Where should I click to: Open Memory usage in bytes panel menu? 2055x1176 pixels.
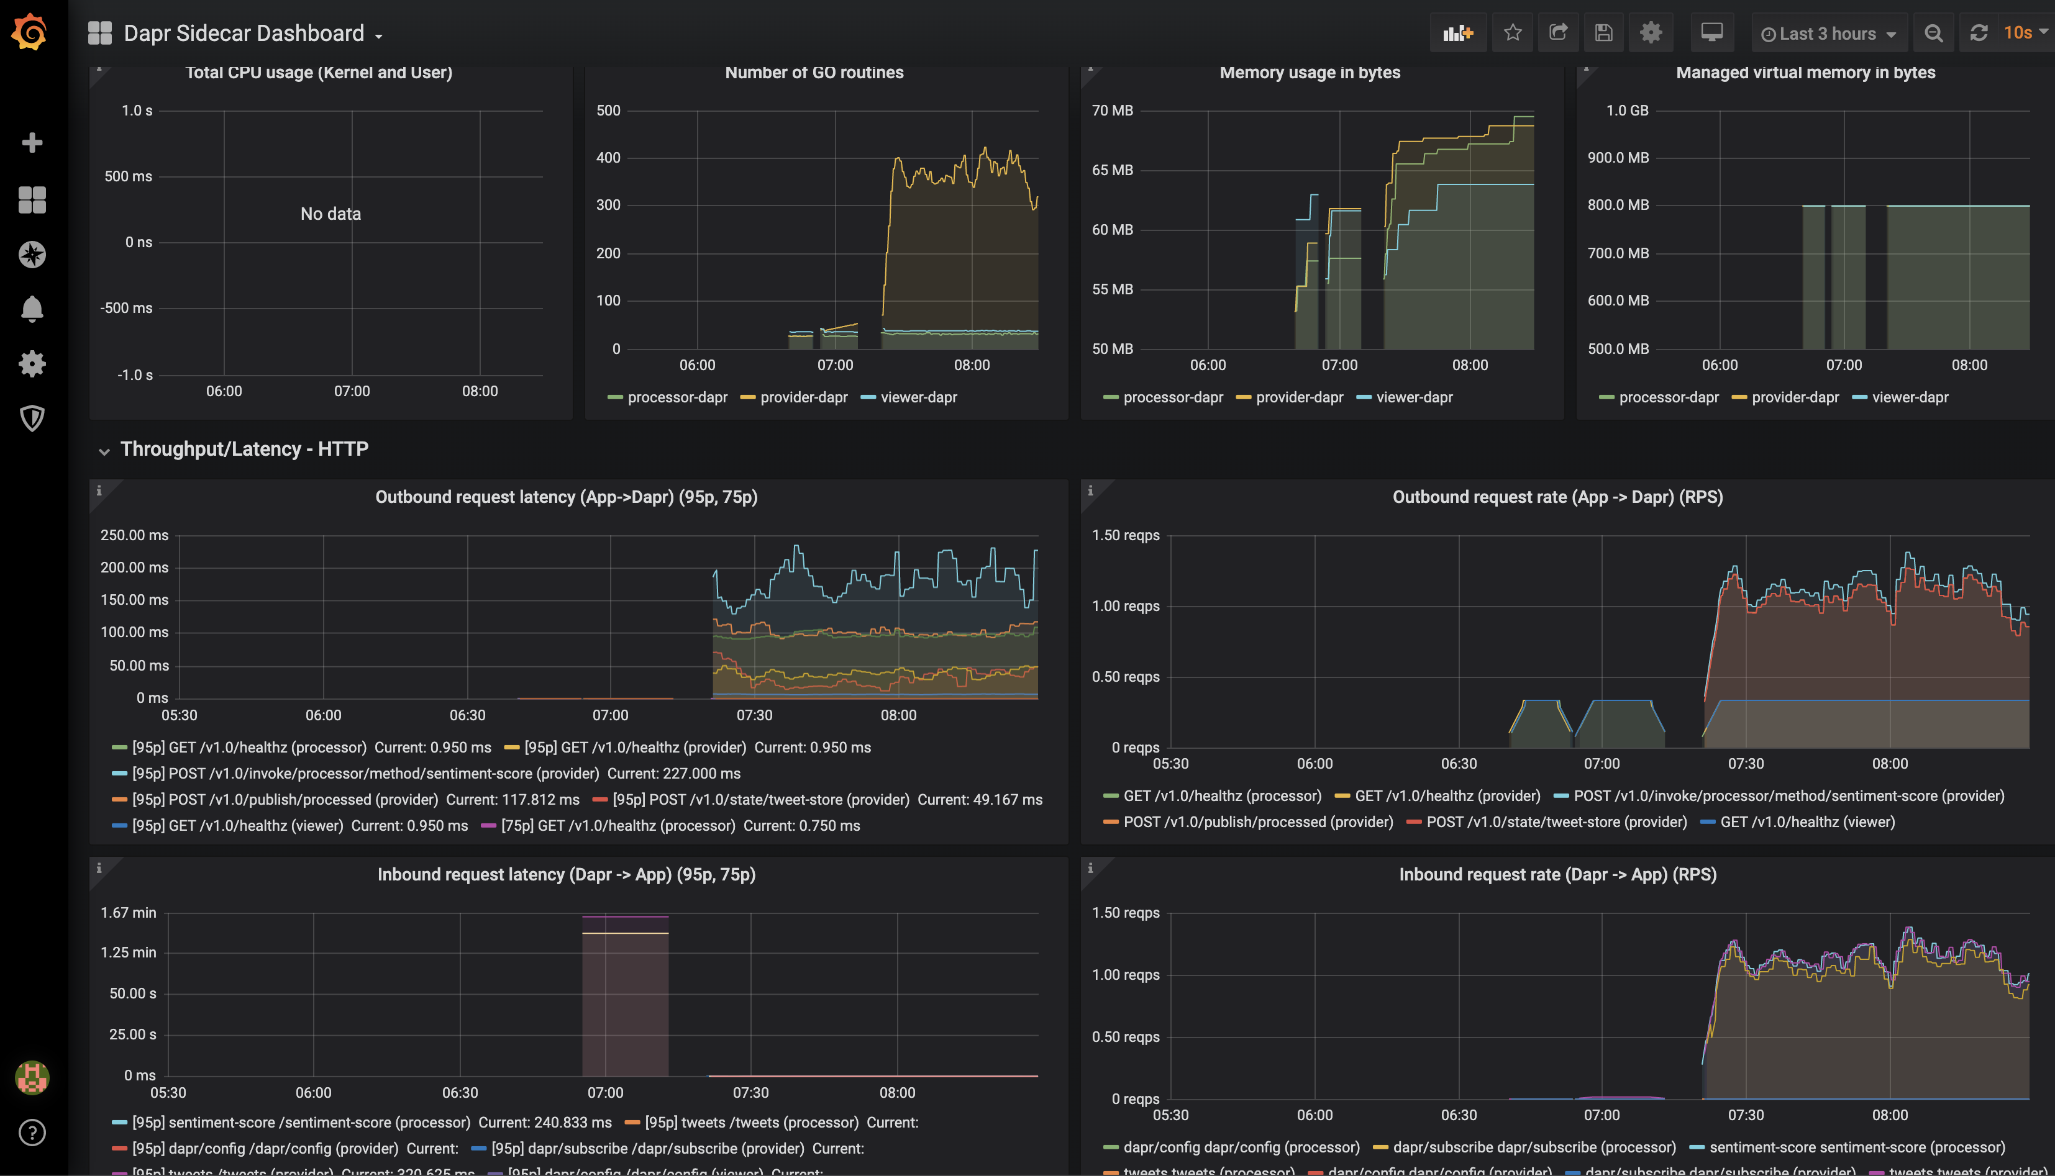(1309, 73)
